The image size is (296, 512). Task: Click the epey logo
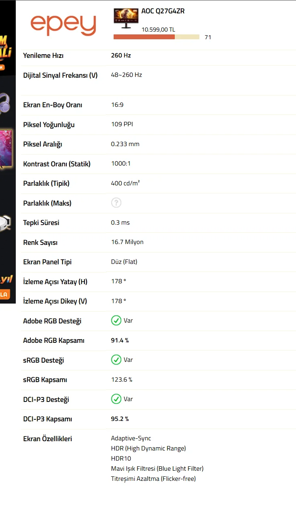coord(63,25)
